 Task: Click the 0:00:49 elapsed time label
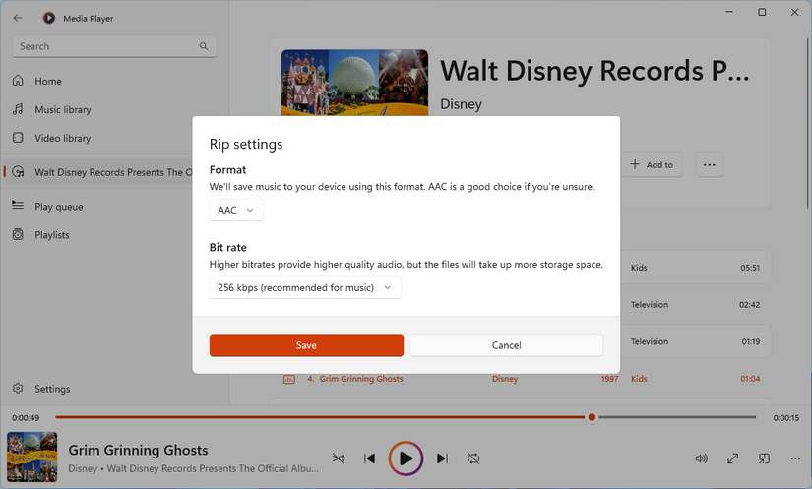pyautogui.click(x=26, y=418)
